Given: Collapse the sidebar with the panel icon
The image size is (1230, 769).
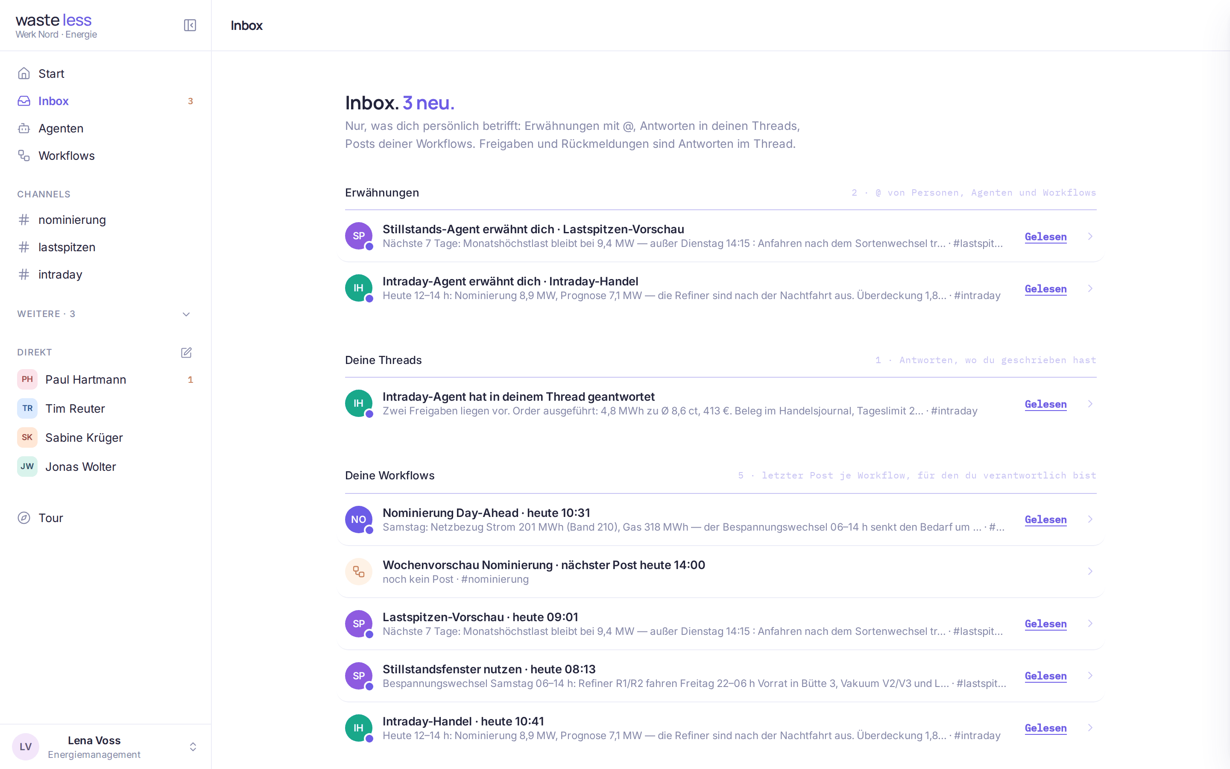Looking at the screenshot, I should 190,26.
